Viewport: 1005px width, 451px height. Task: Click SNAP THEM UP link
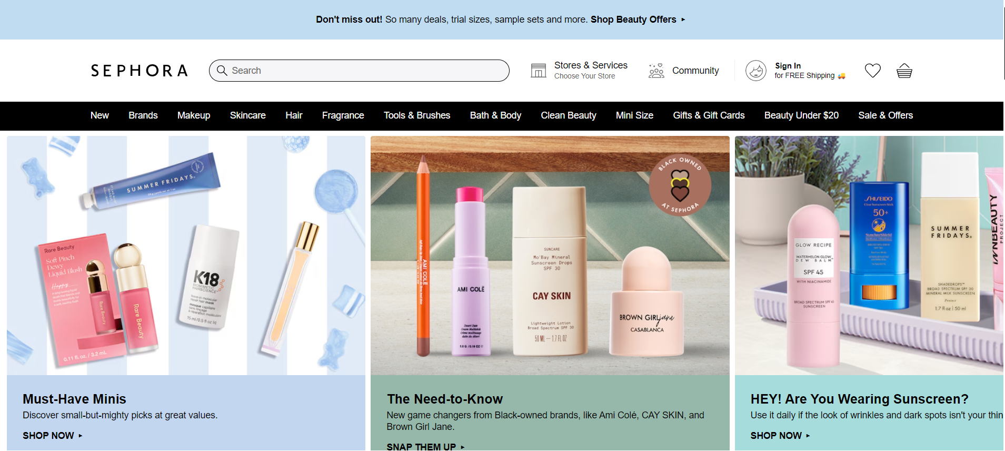425,446
